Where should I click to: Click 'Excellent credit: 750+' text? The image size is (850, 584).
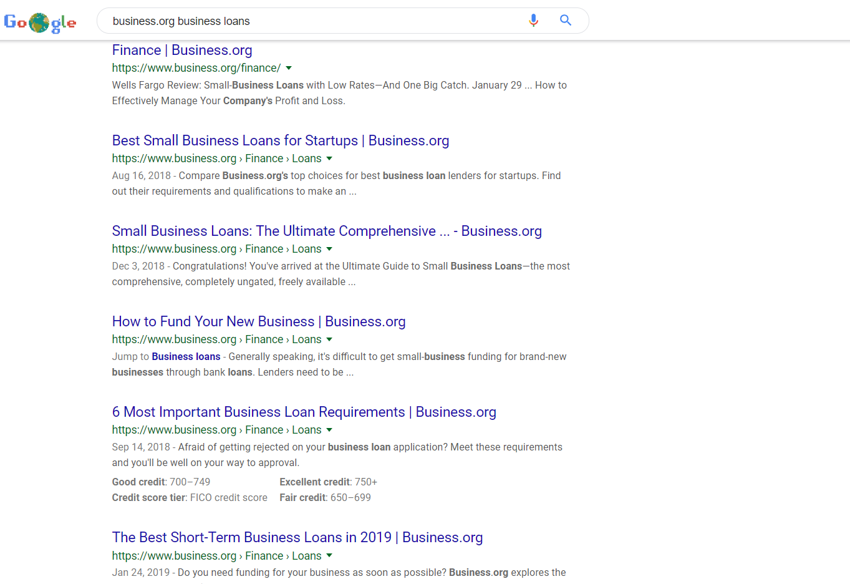tap(328, 482)
